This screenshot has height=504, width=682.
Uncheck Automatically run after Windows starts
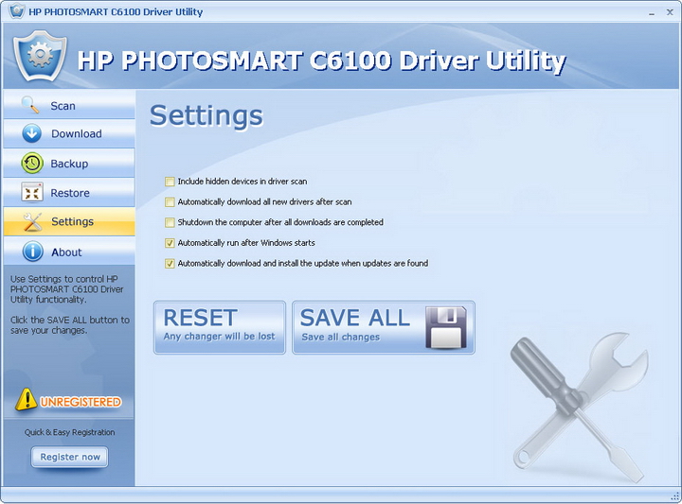[x=170, y=243]
